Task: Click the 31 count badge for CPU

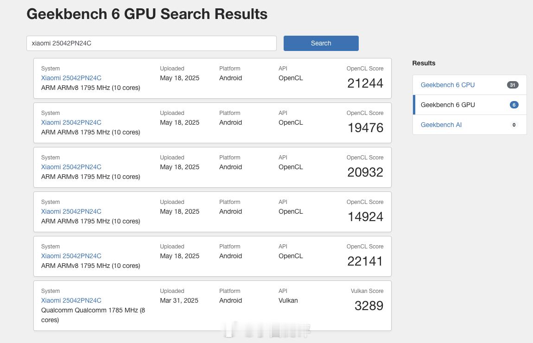Action: [x=513, y=85]
